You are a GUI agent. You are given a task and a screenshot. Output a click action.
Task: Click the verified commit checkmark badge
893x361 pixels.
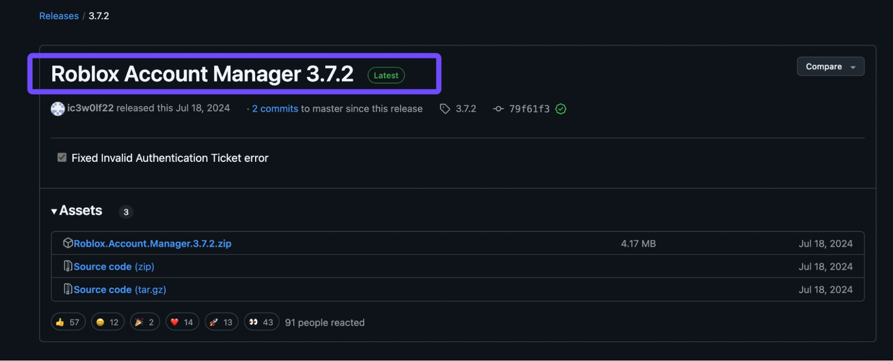coord(561,109)
